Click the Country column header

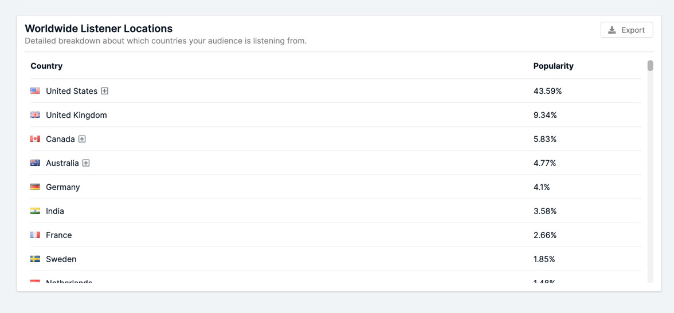[x=46, y=66]
